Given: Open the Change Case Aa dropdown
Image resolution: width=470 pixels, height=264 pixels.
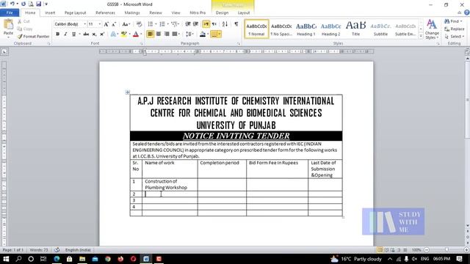Looking at the screenshot, I should (x=126, y=24).
